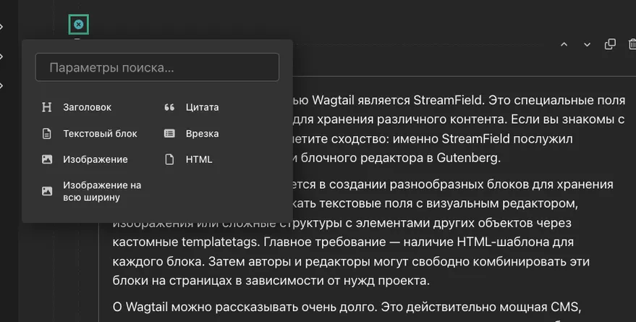Close the block chooser with the teal X

coord(78,25)
